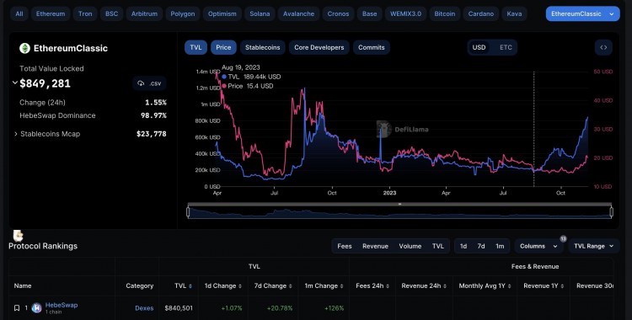The image size is (632, 320).
Task: Select the Cardano chain tab
Action: click(481, 13)
